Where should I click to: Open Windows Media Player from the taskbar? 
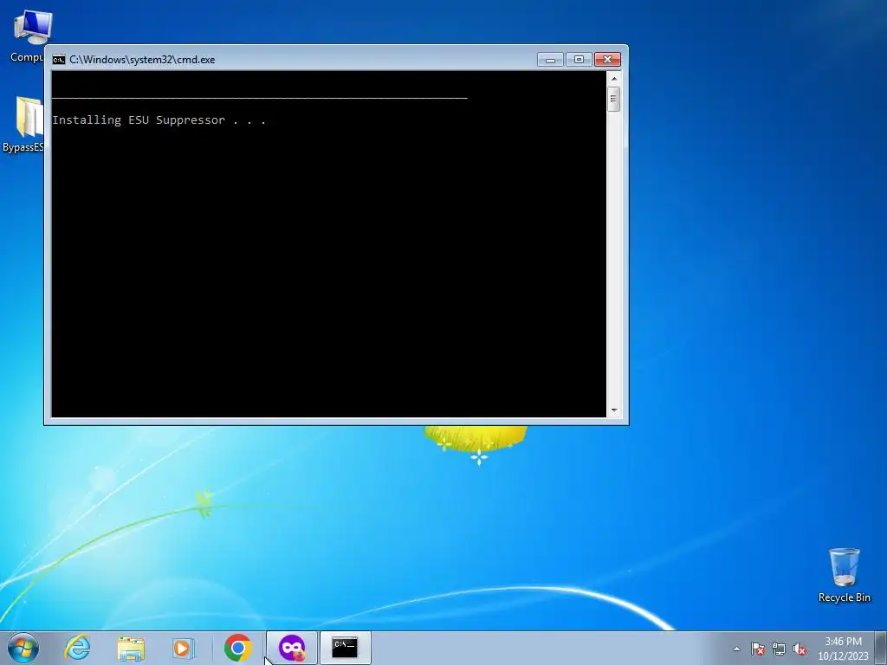tap(184, 648)
